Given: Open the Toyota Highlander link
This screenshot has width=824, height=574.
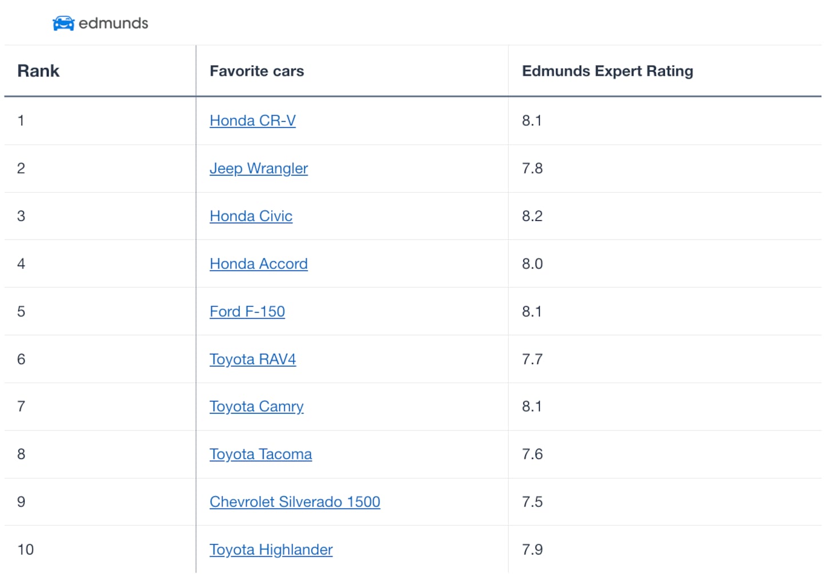Looking at the screenshot, I should click(271, 550).
